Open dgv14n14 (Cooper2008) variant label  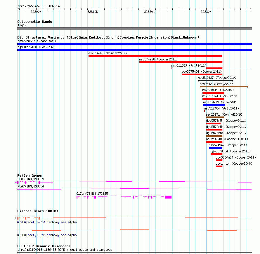click(x=234, y=163)
